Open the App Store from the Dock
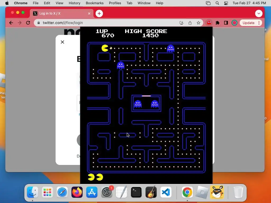Viewport: 271px width, 203px height. tap(92, 192)
